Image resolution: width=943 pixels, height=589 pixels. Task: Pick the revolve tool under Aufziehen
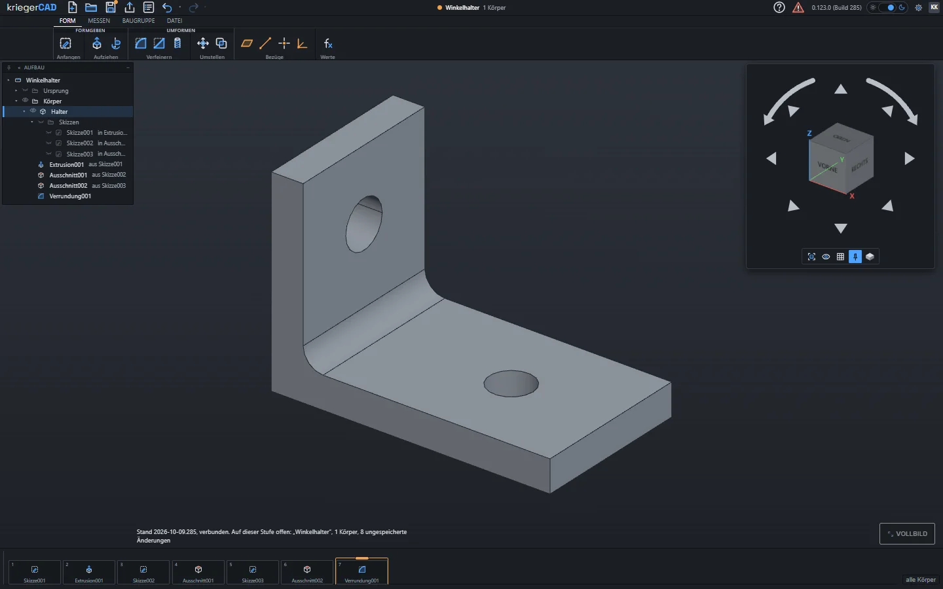[x=116, y=43]
